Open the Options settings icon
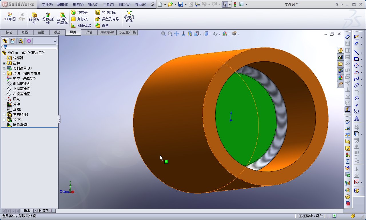Image resolution: width=366 pixels, height=220 pixels. (242, 4)
